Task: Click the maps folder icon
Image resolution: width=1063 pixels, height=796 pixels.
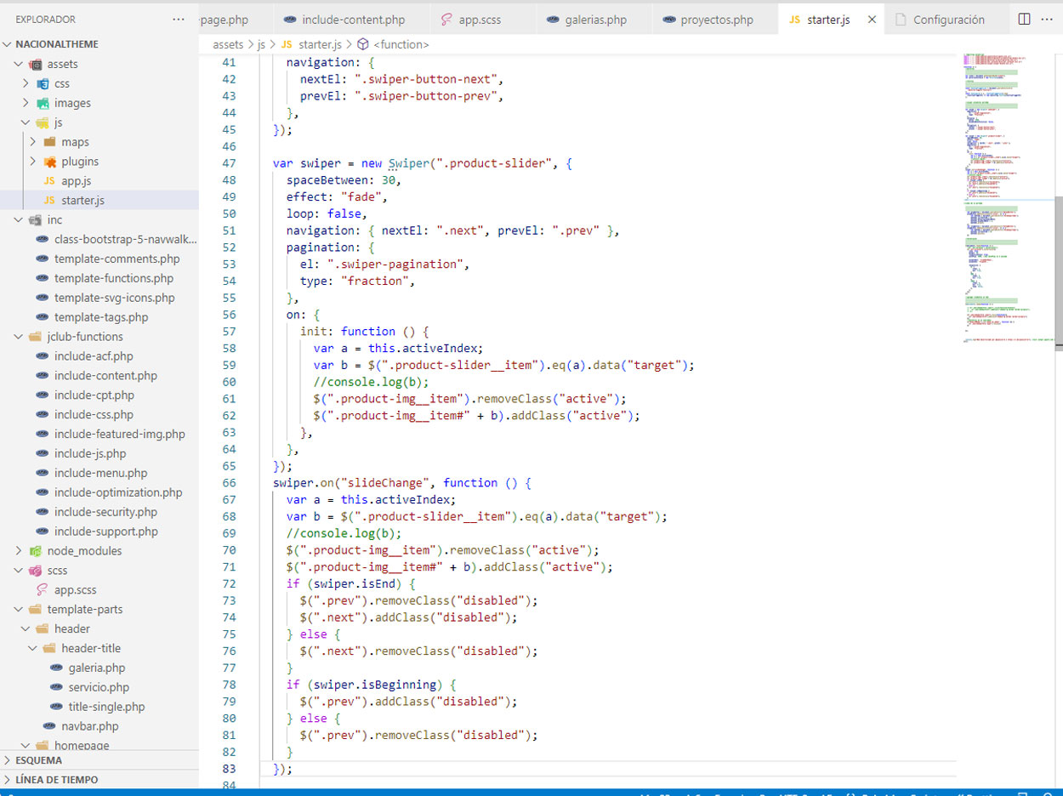Action: click(x=49, y=142)
